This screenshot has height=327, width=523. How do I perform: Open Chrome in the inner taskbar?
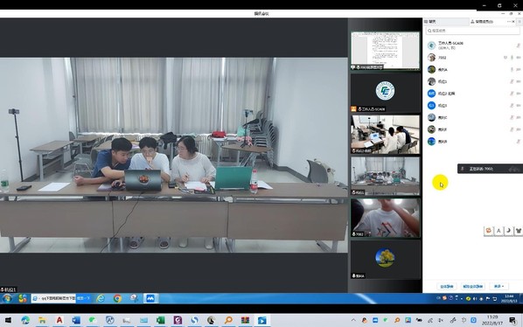117,298
